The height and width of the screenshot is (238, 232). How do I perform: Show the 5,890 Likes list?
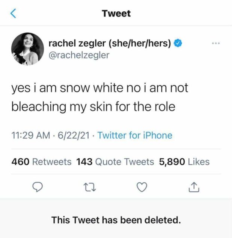click(184, 162)
